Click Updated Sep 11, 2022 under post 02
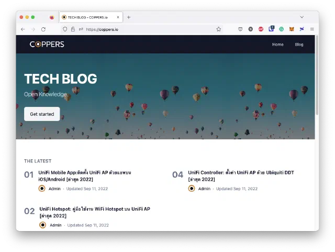 [88, 225]
